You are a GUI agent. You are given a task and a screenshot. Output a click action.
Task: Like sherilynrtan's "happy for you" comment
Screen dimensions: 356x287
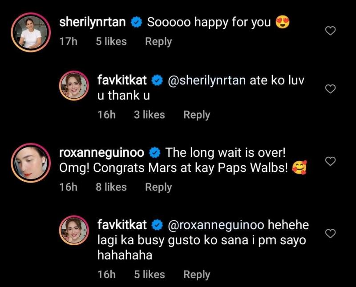point(330,31)
